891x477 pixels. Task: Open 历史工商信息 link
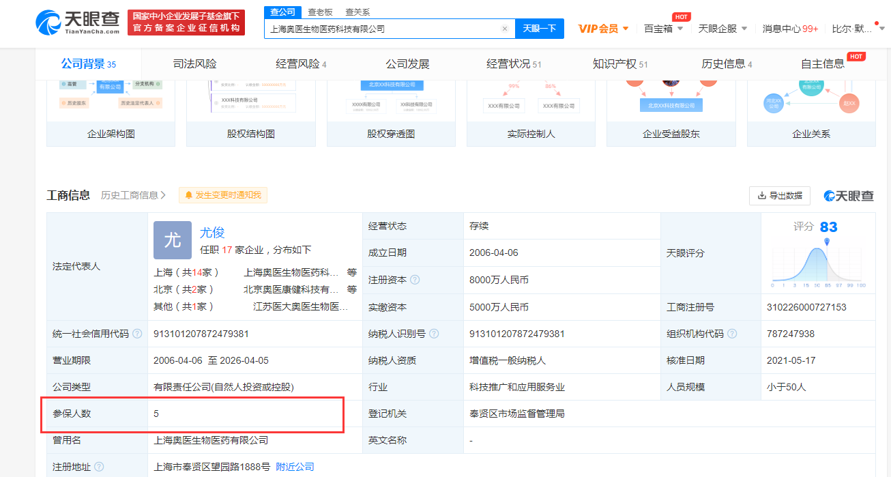coord(134,195)
